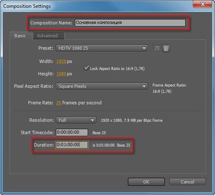The width and height of the screenshot is (215, 195).
Task: Close the Composition Settings dialog
Action: (x=202, y=4)
